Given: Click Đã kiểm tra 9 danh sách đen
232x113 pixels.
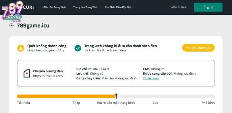Looking at the screenshot, I should click(105, 50).
